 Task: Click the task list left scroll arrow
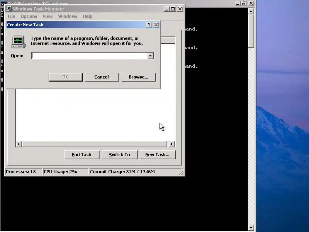click(19, 144)
